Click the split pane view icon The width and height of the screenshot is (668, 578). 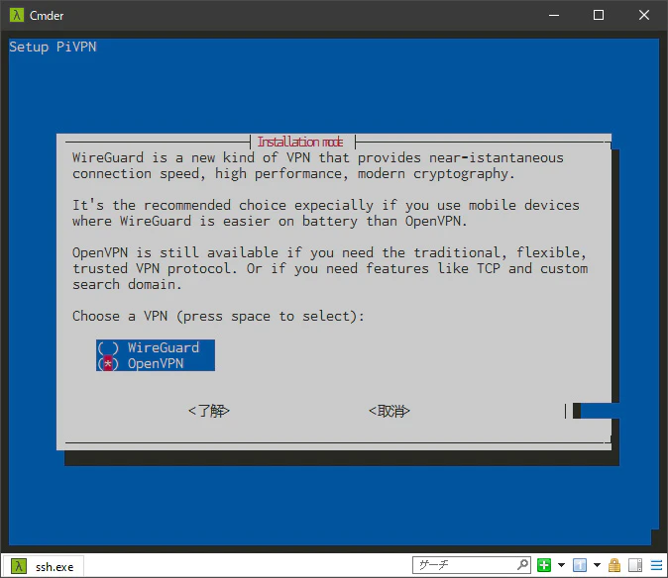pos(635,565)
